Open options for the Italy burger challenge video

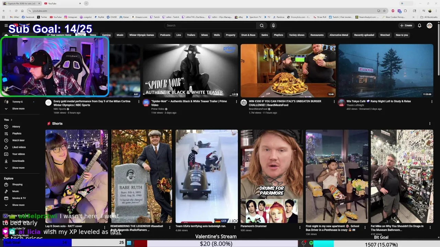[334, 102]
